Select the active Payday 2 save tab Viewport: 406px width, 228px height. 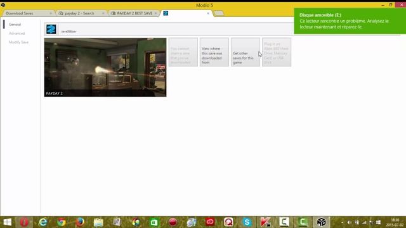[186, 13]
